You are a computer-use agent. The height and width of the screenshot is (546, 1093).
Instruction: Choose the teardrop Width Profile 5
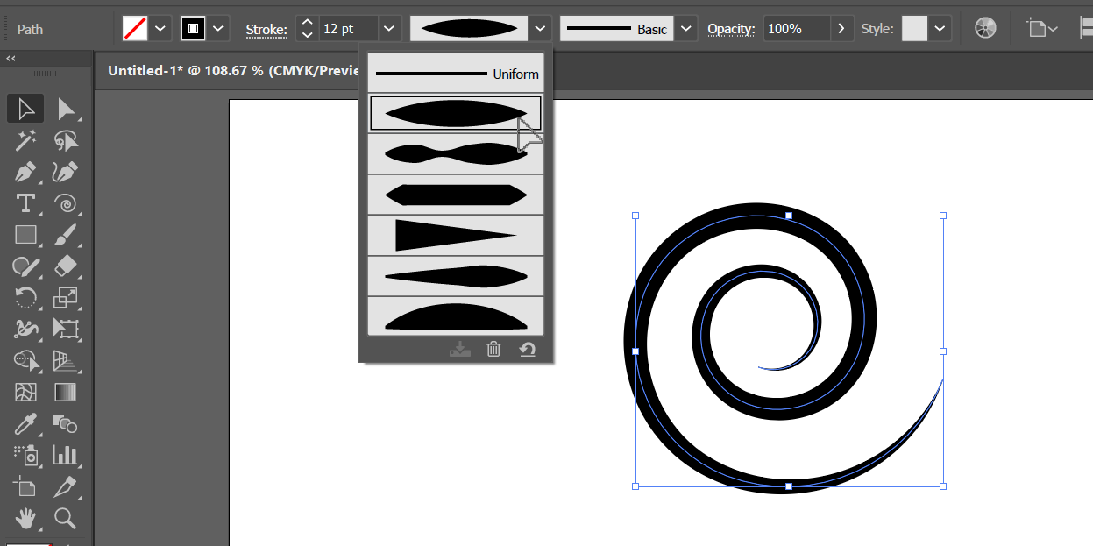456,276
